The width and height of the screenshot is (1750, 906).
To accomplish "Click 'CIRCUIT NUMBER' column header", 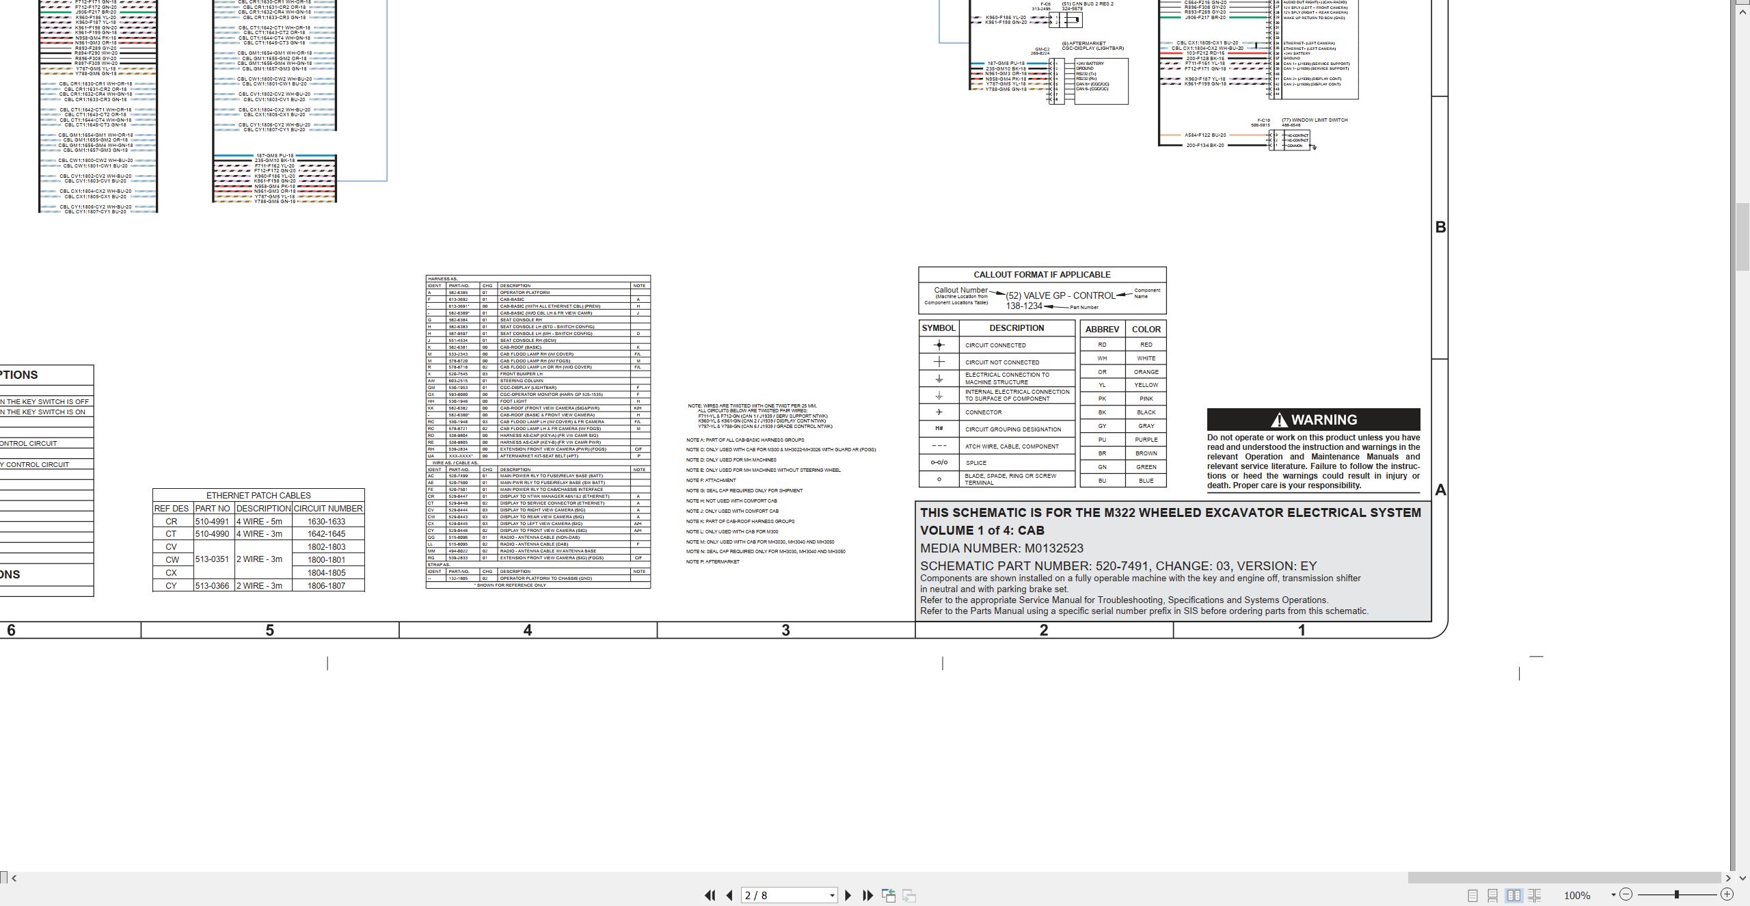I will (328, 509).
